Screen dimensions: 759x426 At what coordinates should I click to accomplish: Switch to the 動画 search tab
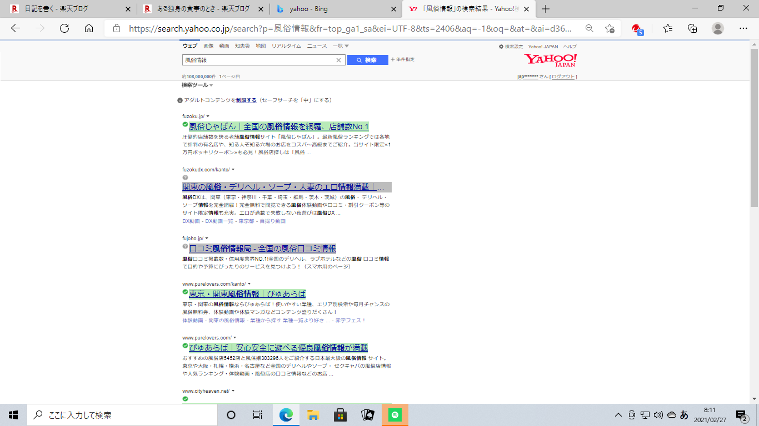pos(224,46)
